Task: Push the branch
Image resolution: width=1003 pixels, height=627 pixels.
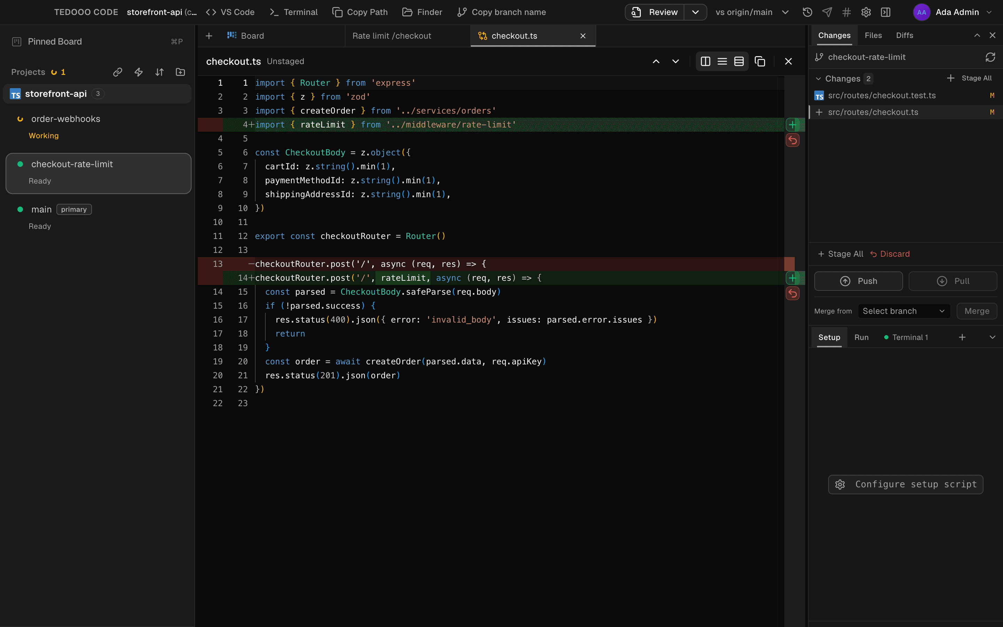Action: pos(858,281)
